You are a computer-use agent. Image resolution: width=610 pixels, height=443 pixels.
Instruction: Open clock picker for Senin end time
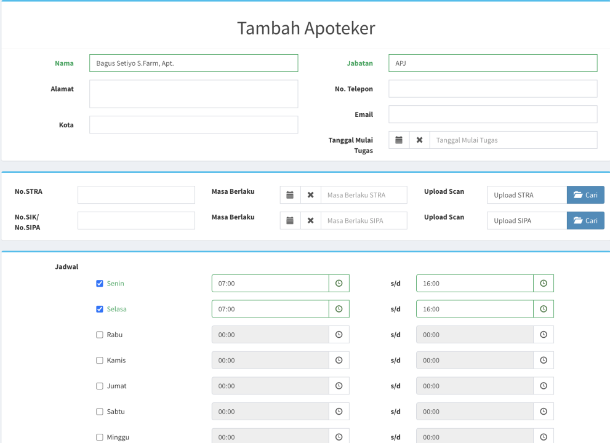tap(544, 284)
